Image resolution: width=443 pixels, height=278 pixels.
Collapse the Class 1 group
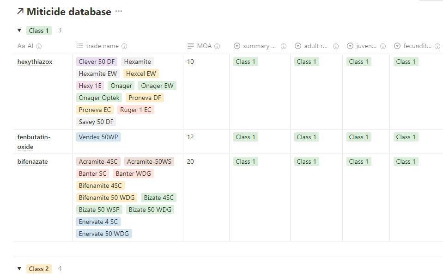(x=19, y=31)
